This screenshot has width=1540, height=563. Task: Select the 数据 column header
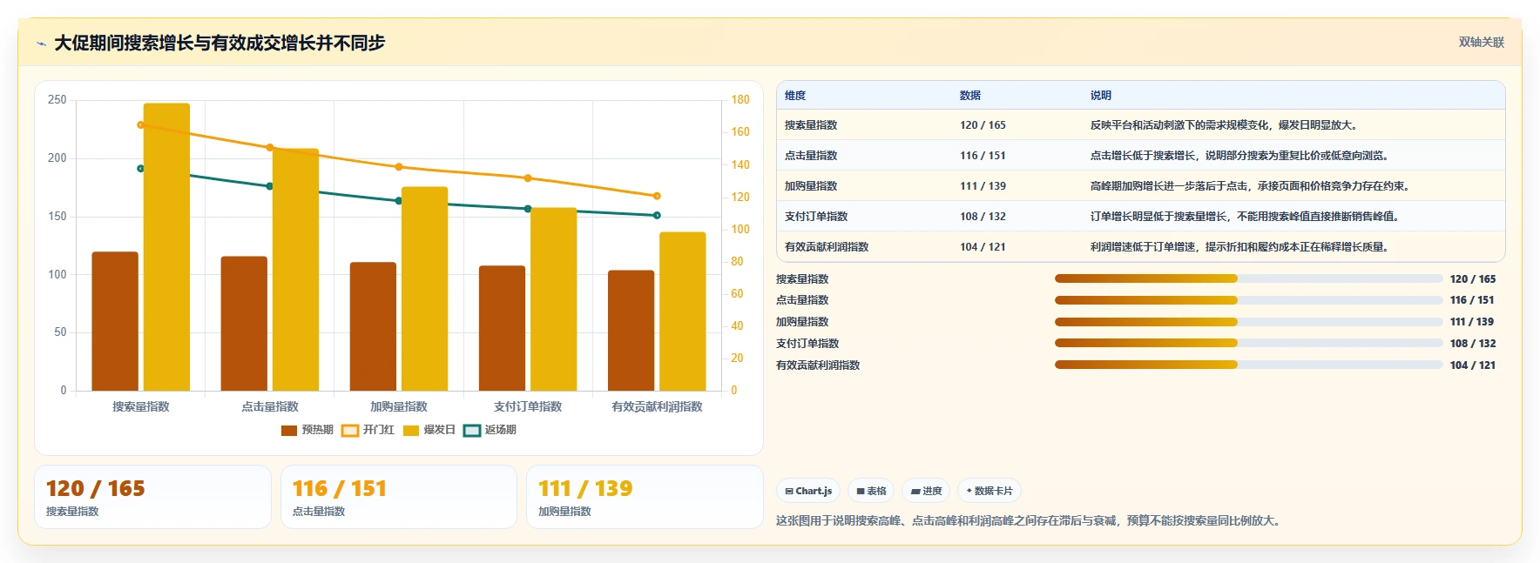[970, 96]
